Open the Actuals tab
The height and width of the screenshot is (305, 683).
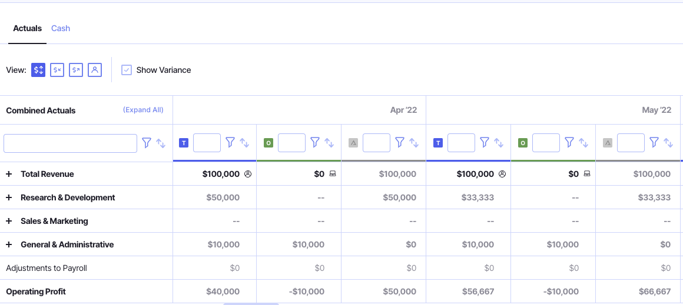pos(28,28)
